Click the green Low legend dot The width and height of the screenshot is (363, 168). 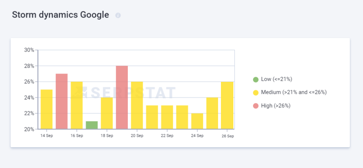256,79
